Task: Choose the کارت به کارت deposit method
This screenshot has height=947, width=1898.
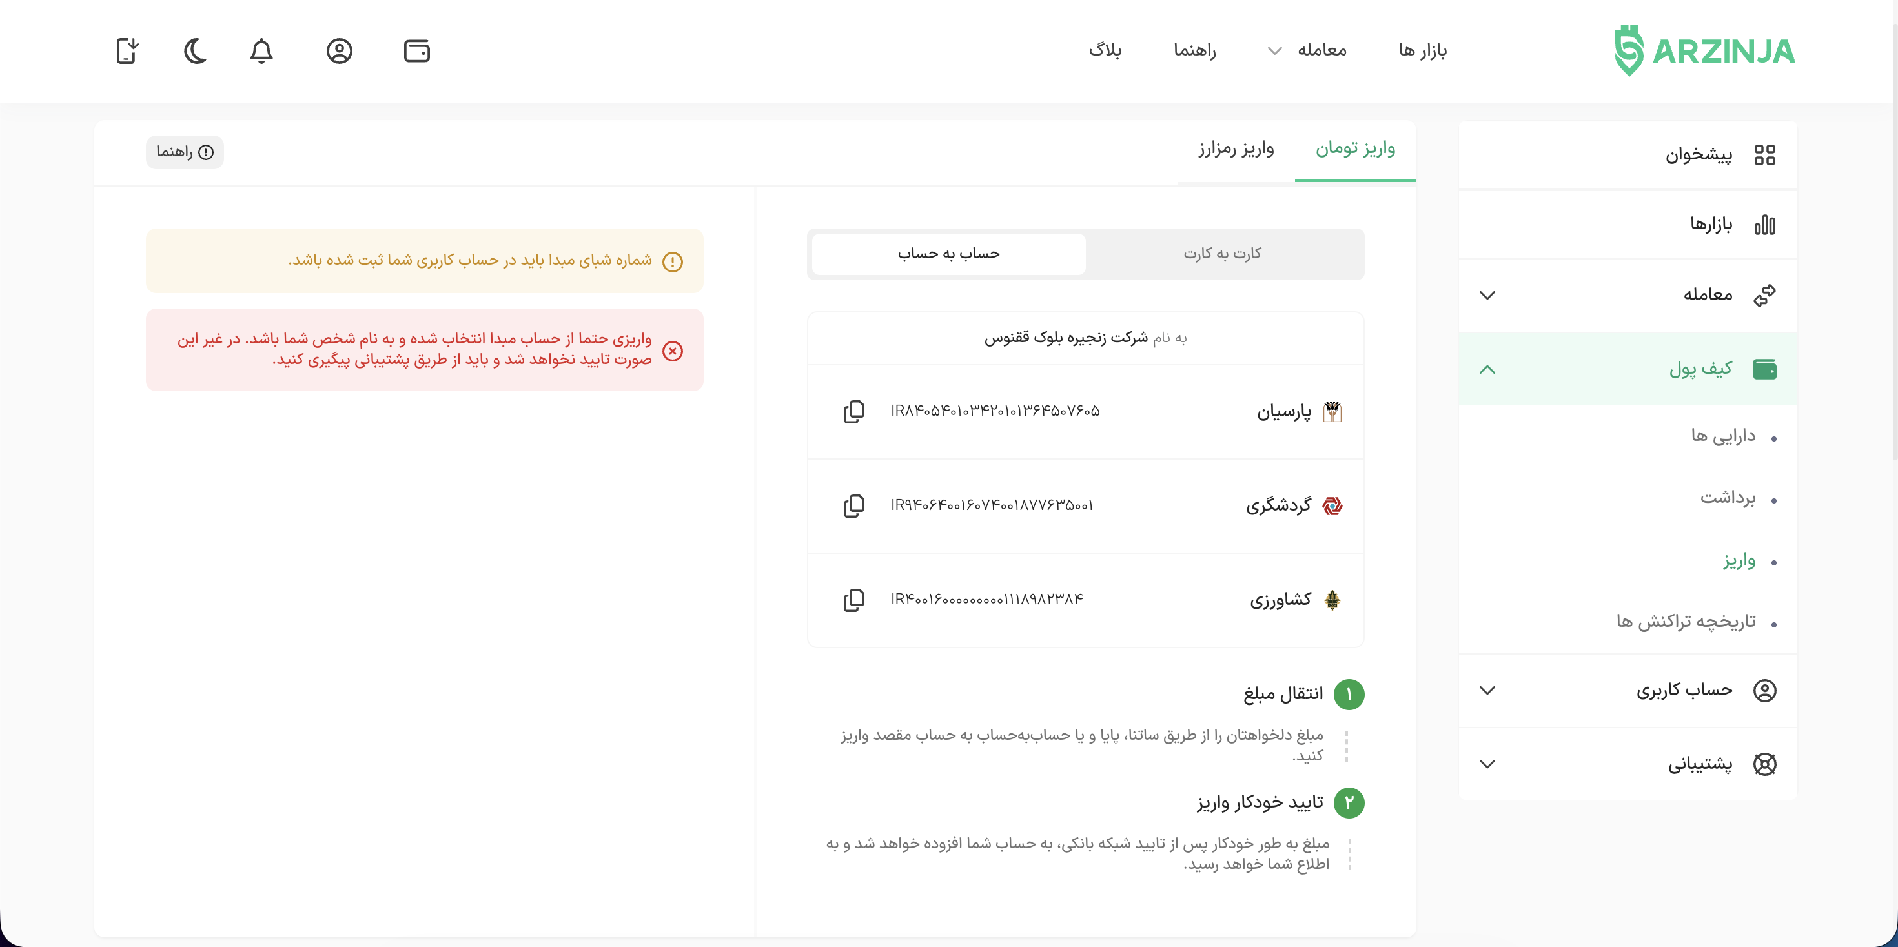Action: (x=1222, y=254)
